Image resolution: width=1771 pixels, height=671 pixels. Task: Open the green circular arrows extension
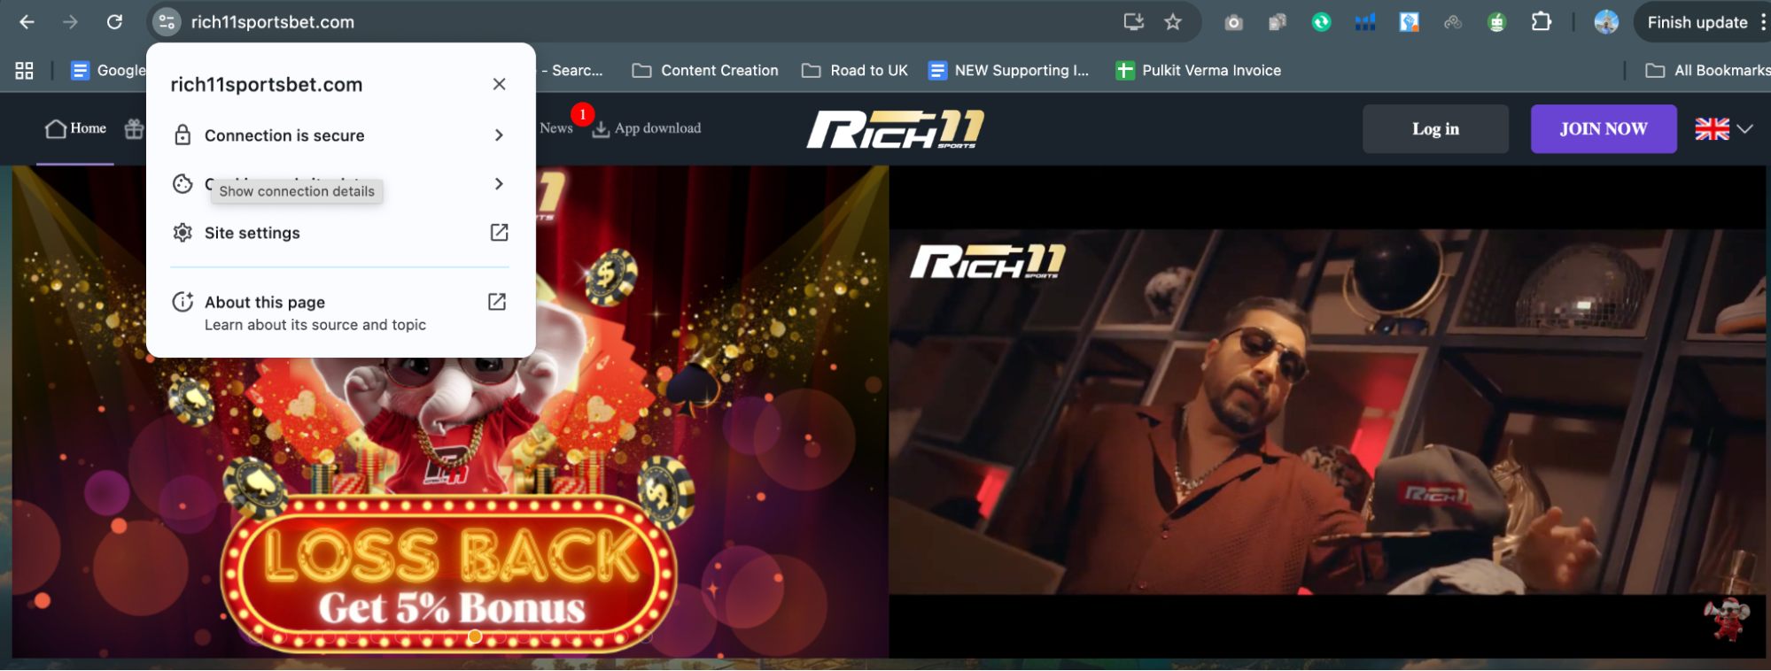click(x=1321, y=22)
